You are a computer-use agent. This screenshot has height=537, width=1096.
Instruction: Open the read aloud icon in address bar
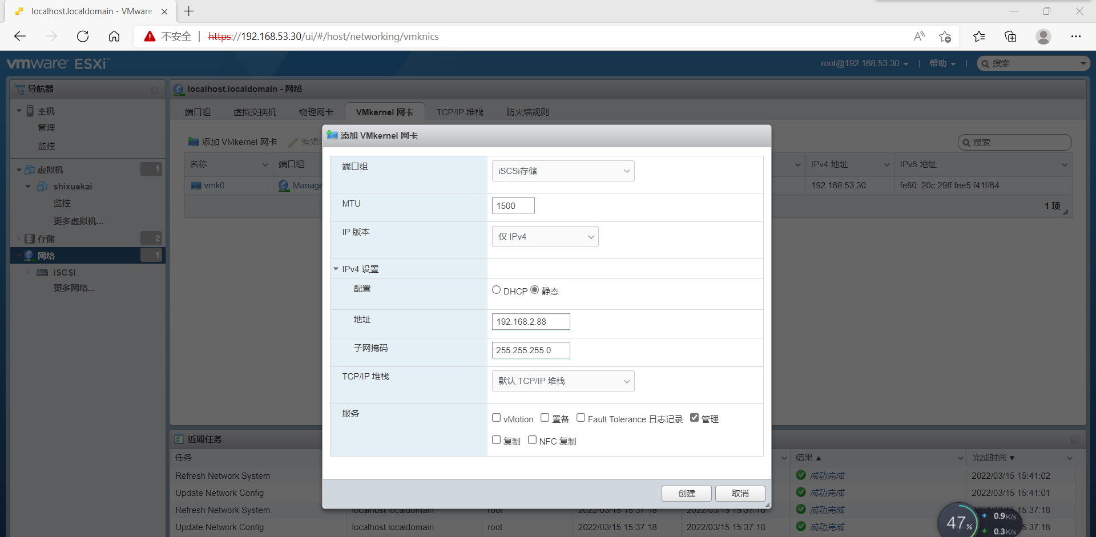919,37
